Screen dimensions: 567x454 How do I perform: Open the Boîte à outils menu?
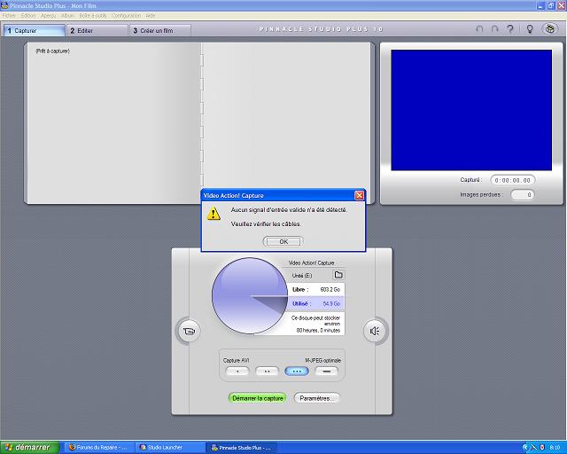point(93,16)
